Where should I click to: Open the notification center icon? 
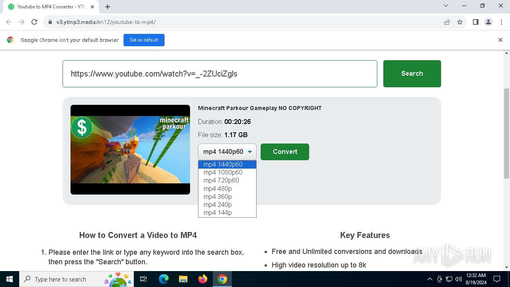pyautogui.click(x=497, y=279)
